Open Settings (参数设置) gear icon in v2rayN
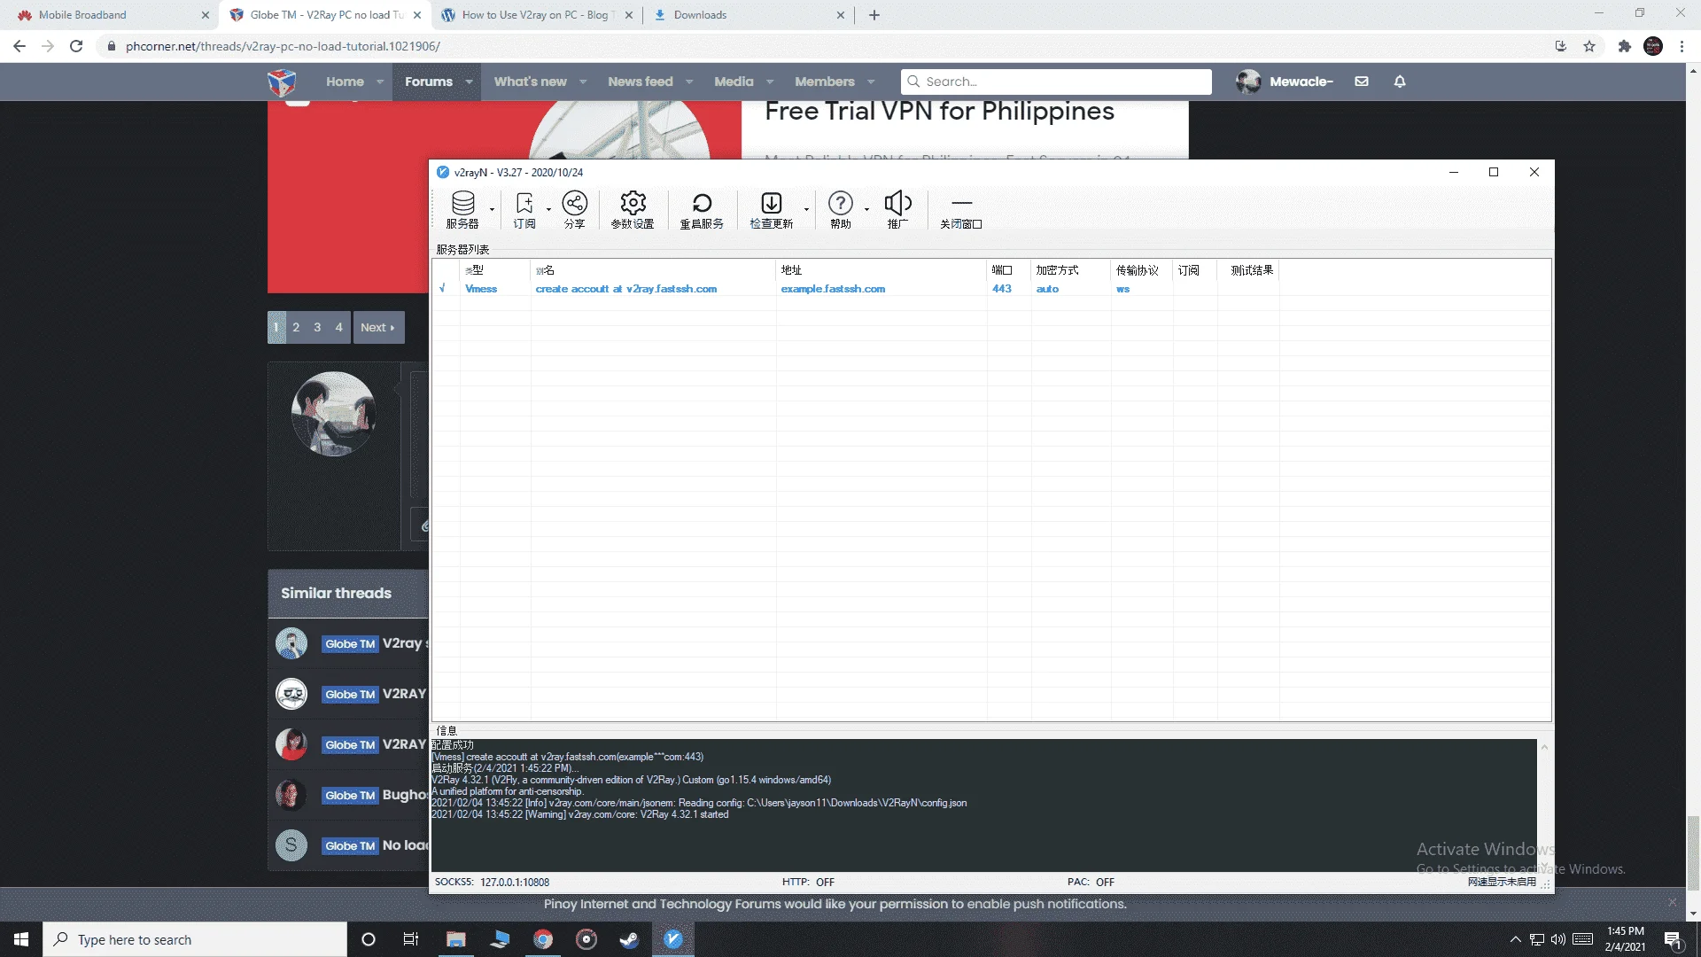1701x957 pixels. [x=633, y=210]
